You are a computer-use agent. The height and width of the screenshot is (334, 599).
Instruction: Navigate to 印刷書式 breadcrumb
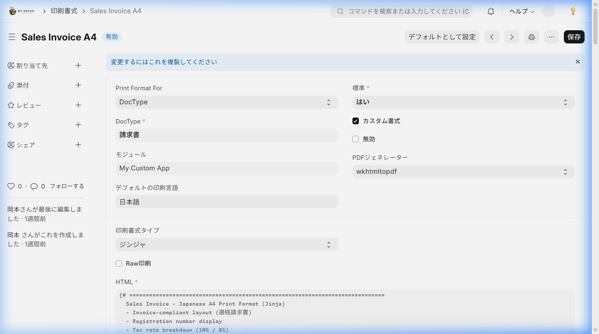(64, 11)
